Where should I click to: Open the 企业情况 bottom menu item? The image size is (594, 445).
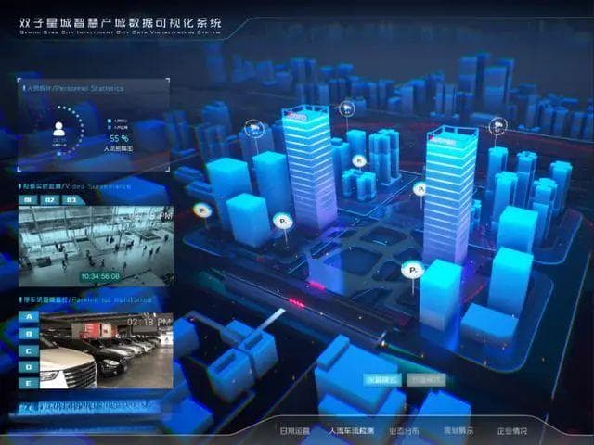[x=511, y=430]
